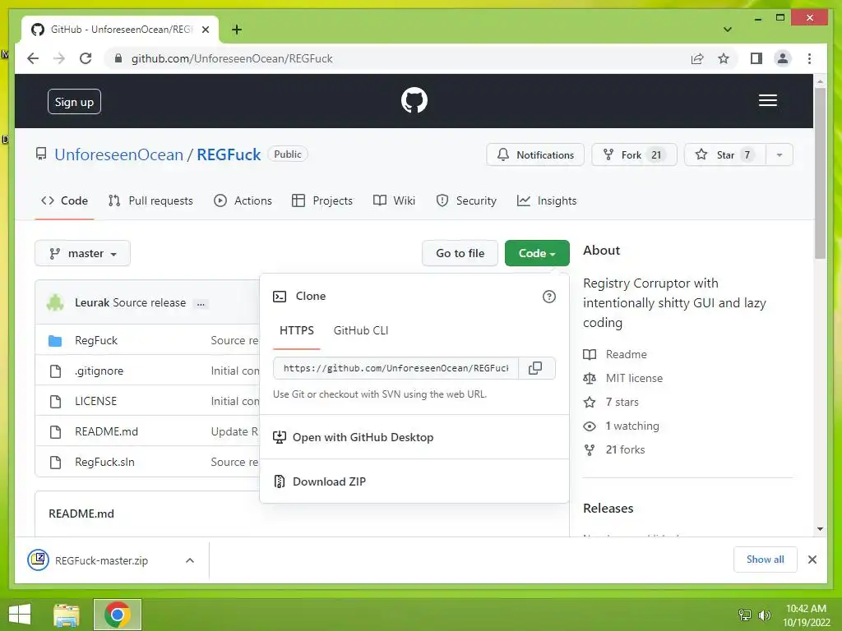This screenshot has height=631, width=842.
Task: Click the volume speaker tray icon
Action: tap(764, 615)
